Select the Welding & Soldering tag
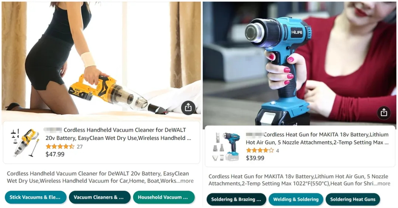The width and height of the screenshot is (398, 208). (296, 200)
